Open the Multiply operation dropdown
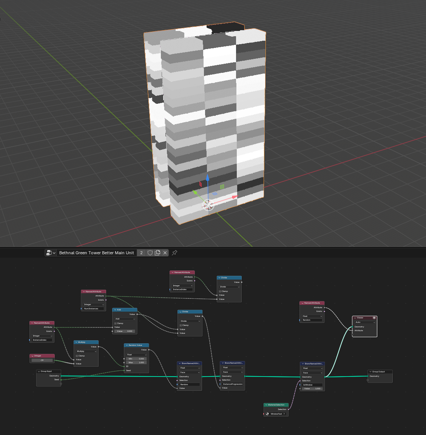 86,351
